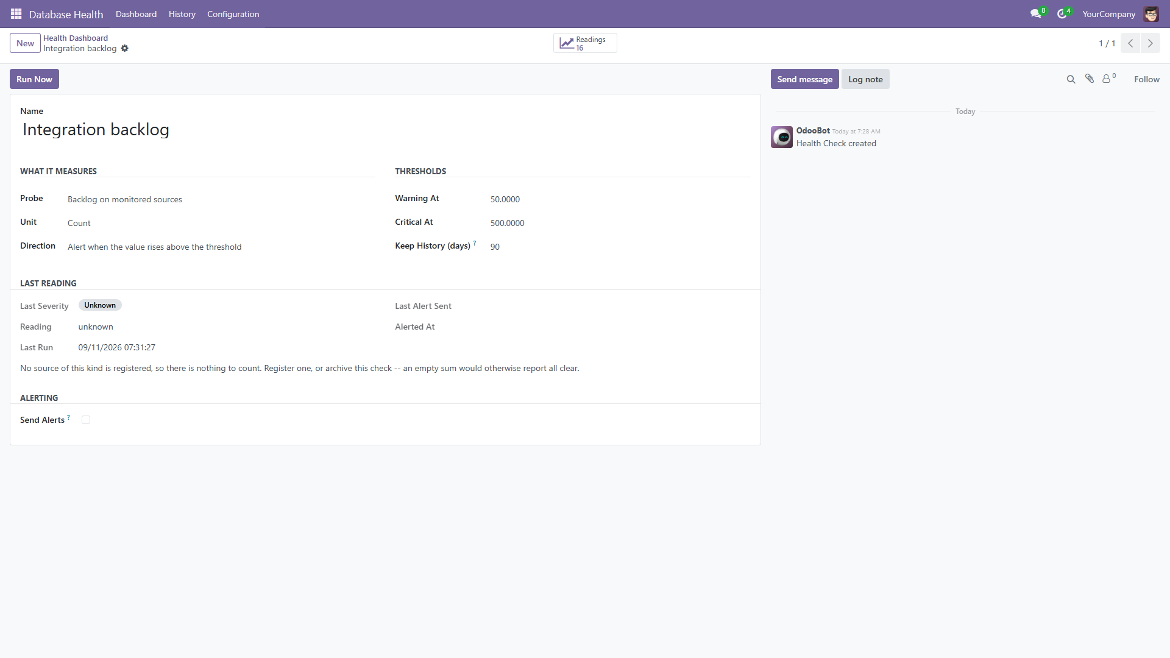The height and width of the screenshot is (658, 1170).
Task: Edit Warning At value 50.0000
Action: tap(620, 199)
